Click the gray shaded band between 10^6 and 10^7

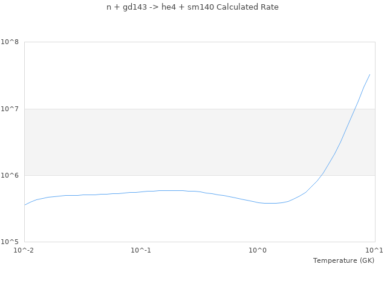click(x=200, y=142)
